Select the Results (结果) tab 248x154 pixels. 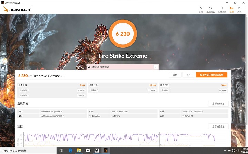pyautogui.click(x=231, y=10)
